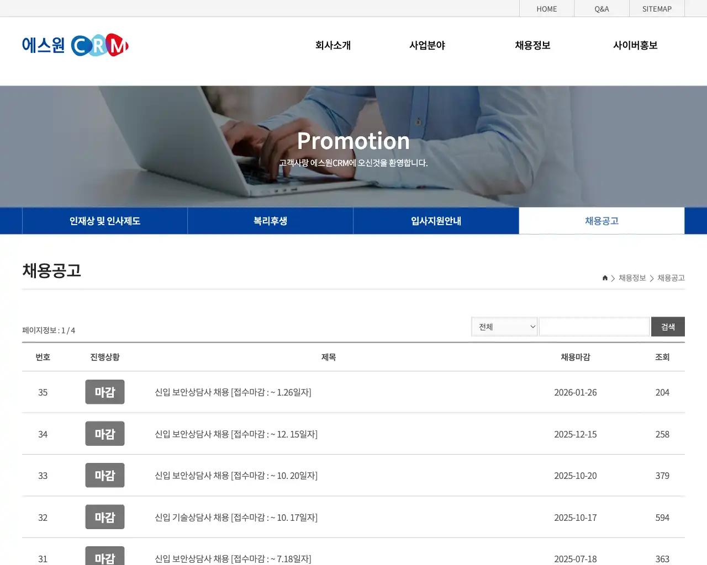
Task: Open the 사업분야 menu
Action: point(427,45)
